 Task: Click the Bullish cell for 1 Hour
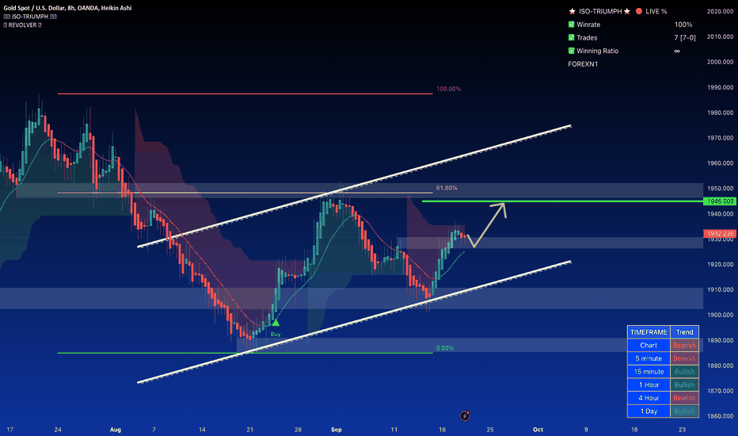pos(684,384)
